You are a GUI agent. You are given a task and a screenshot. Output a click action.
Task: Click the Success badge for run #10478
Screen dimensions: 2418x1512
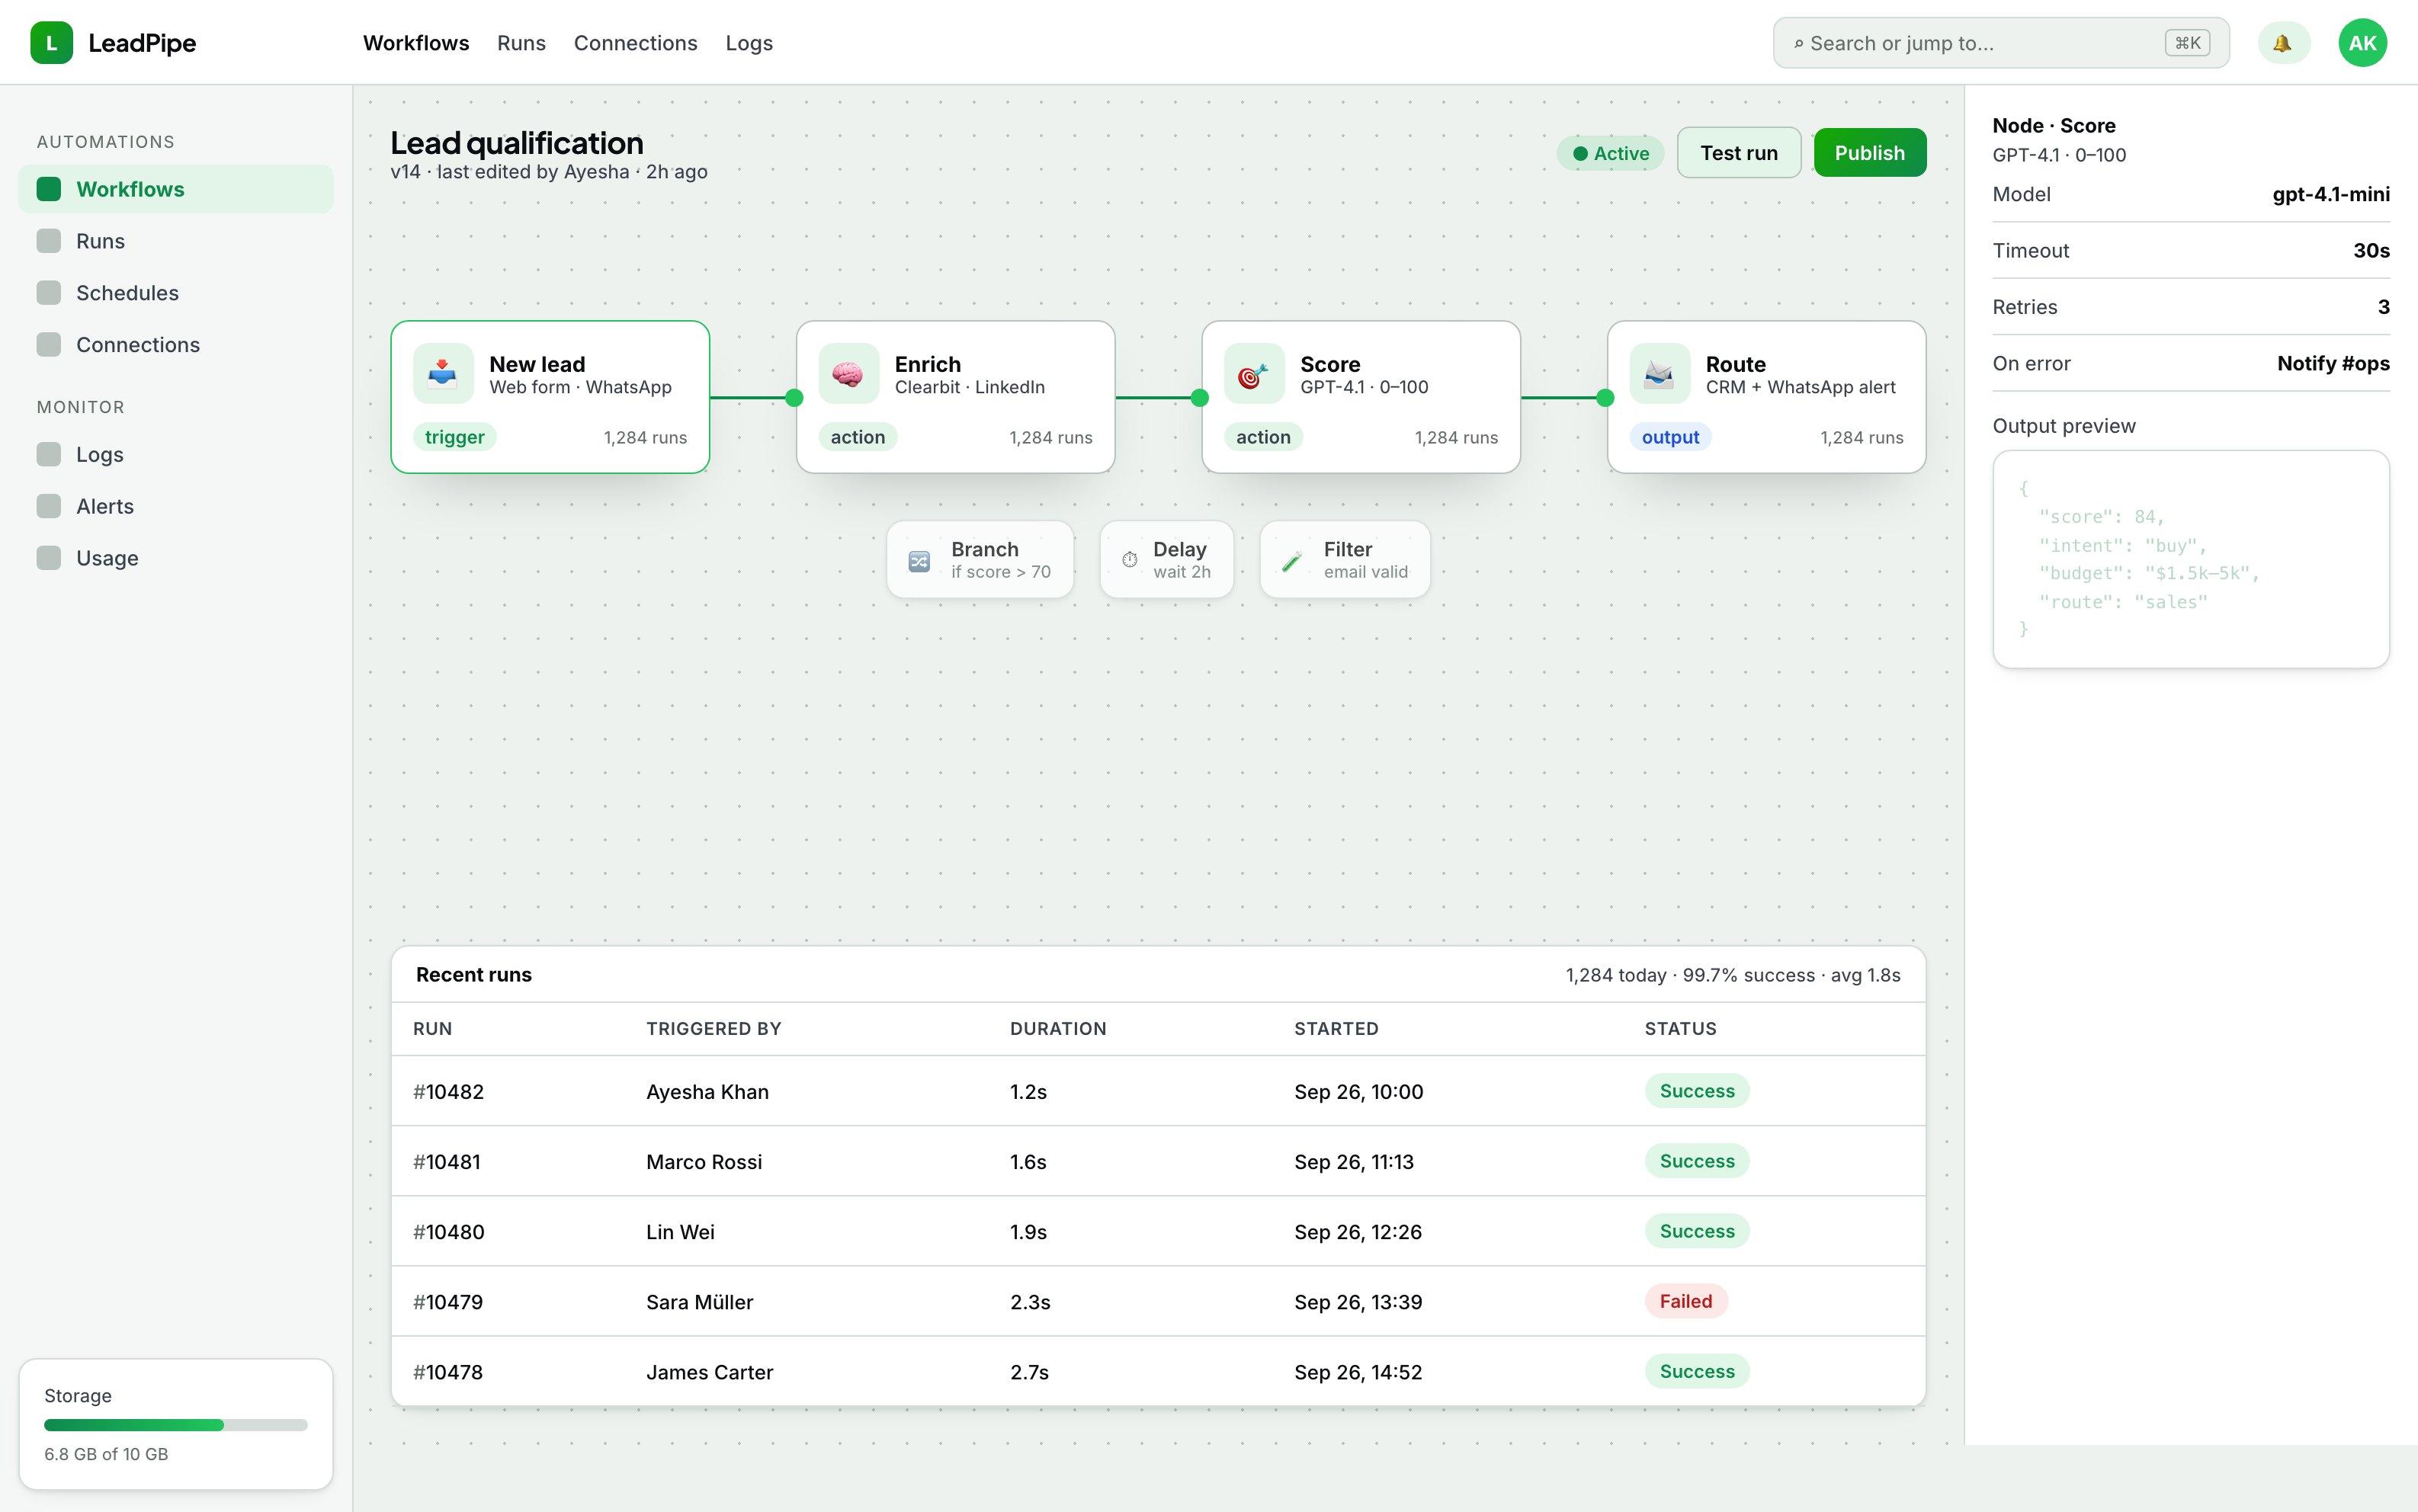click(x=1697, y=1371)
